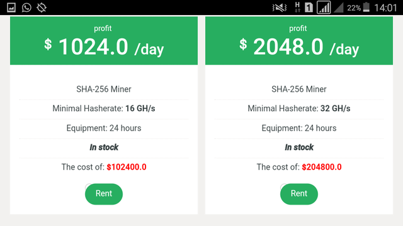Viewport: 403px width, 226px height.
Task: Tap the vibrate mute status icon
Action: coord(280,8)
